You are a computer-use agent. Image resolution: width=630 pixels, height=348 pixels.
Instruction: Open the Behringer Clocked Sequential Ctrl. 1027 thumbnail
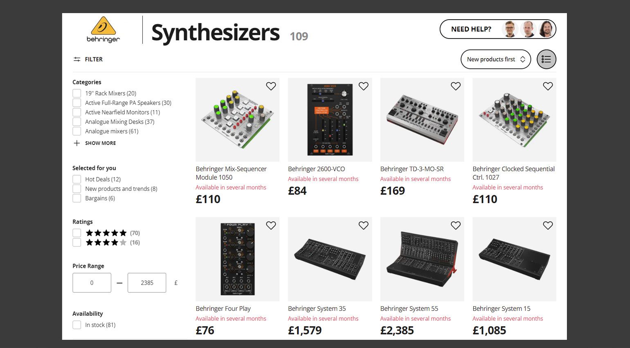pyautogui.click(x=514, y=120)
